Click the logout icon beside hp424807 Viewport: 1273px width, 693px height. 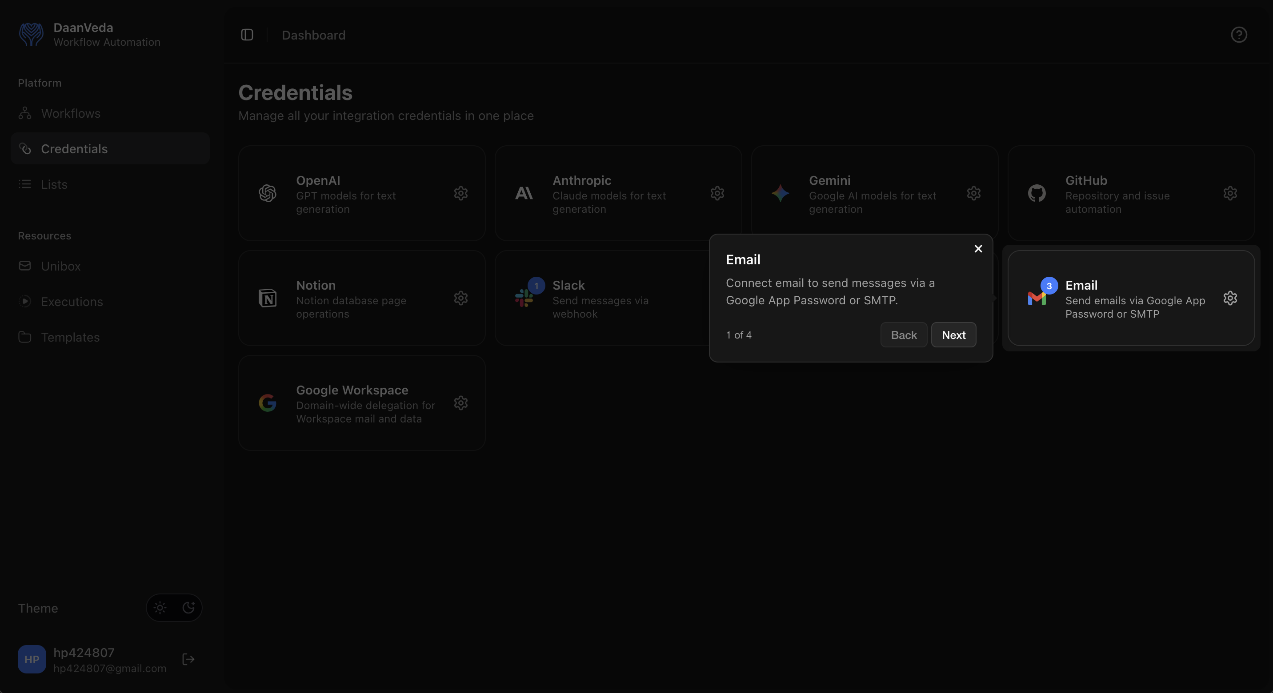pyautogui.click(x=188, y=659)
